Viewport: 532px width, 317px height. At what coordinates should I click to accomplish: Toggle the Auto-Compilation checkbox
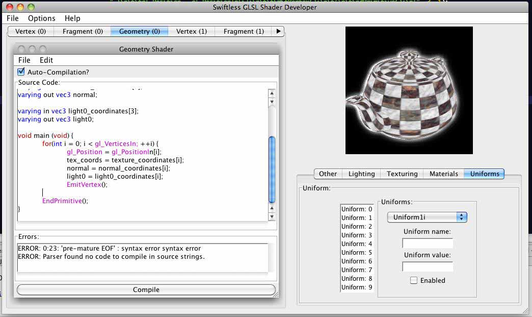(21, 71)
